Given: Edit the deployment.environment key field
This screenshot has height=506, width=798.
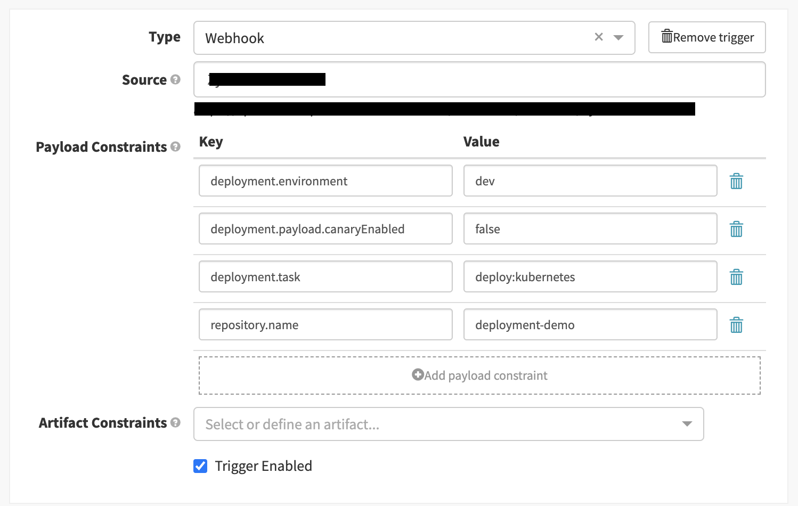Looking at the screenshot, I should (325, 181).
